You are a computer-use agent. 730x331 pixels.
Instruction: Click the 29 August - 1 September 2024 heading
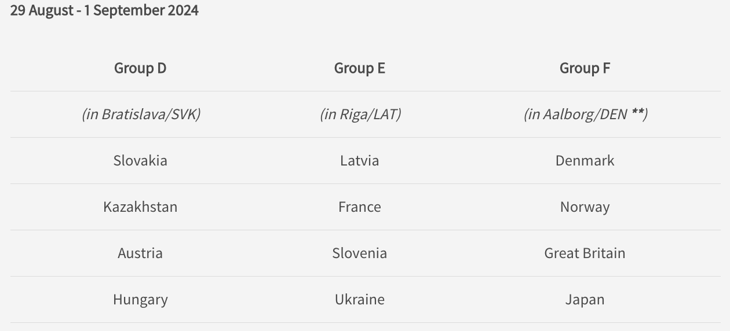[104, 10]
